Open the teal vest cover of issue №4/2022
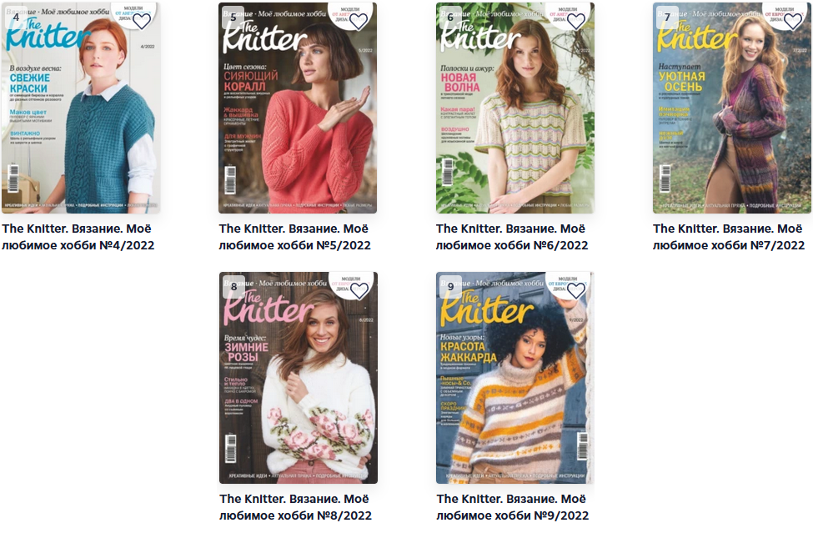 point(81,108)
